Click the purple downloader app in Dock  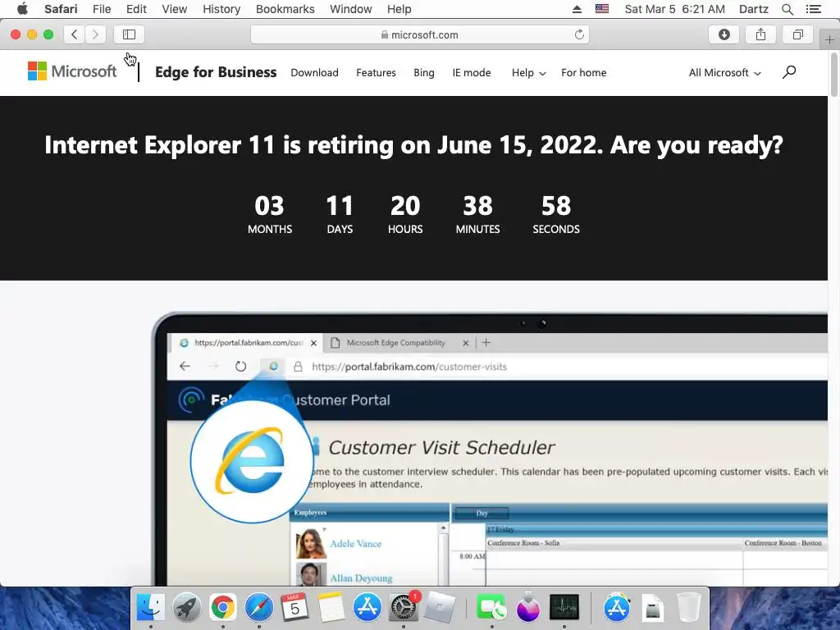(x=528, y=608)
